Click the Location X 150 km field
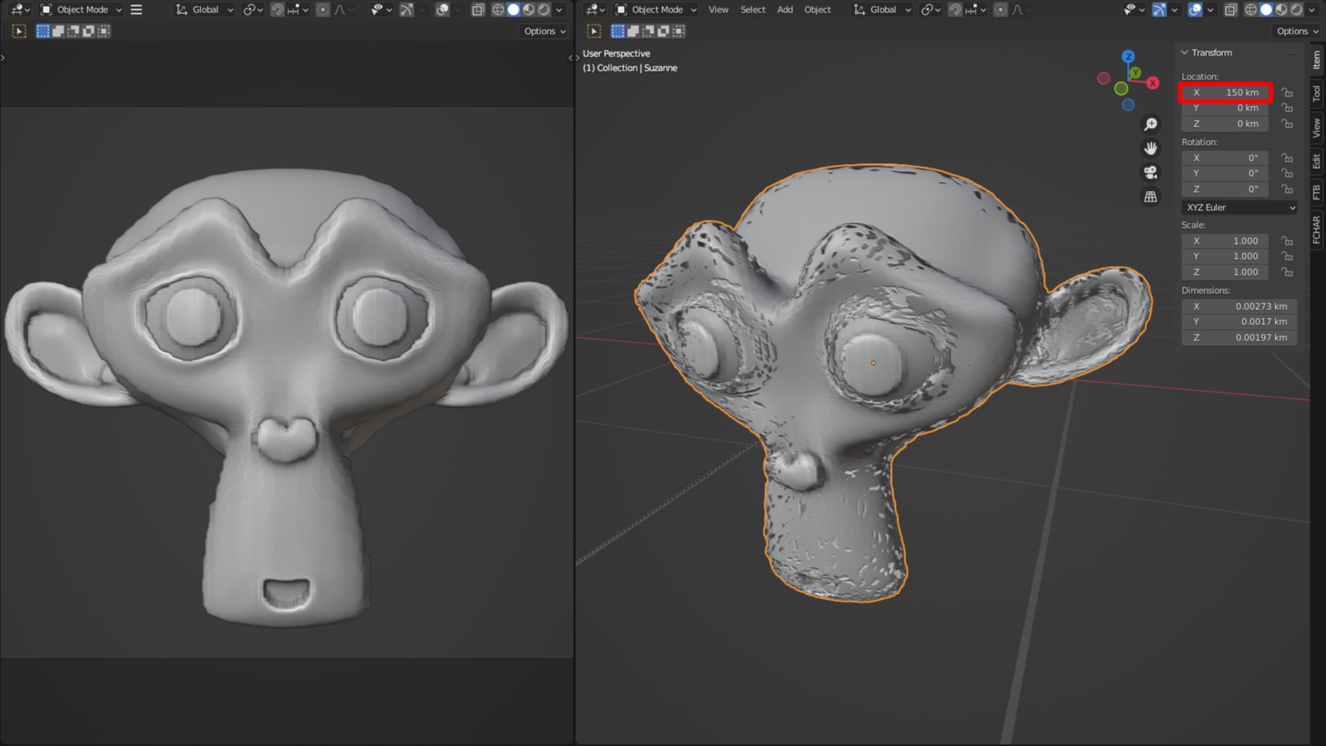Viewport: 1326px width, 746px height. click(x=1225, y=93)
